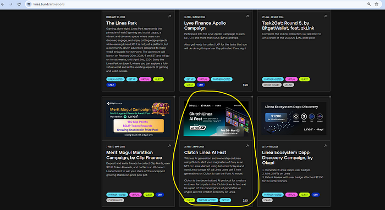
Task: Open Linea Ecosystem Dapp Discovery arrow icon
Action: coord(326,146)
